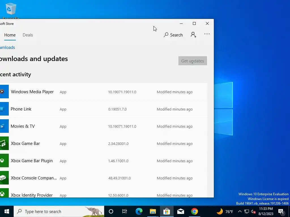Image resolution: width=290 pixels, height=217 pixels.
Task: Switch to the Home tab
Action: (10, 35)
